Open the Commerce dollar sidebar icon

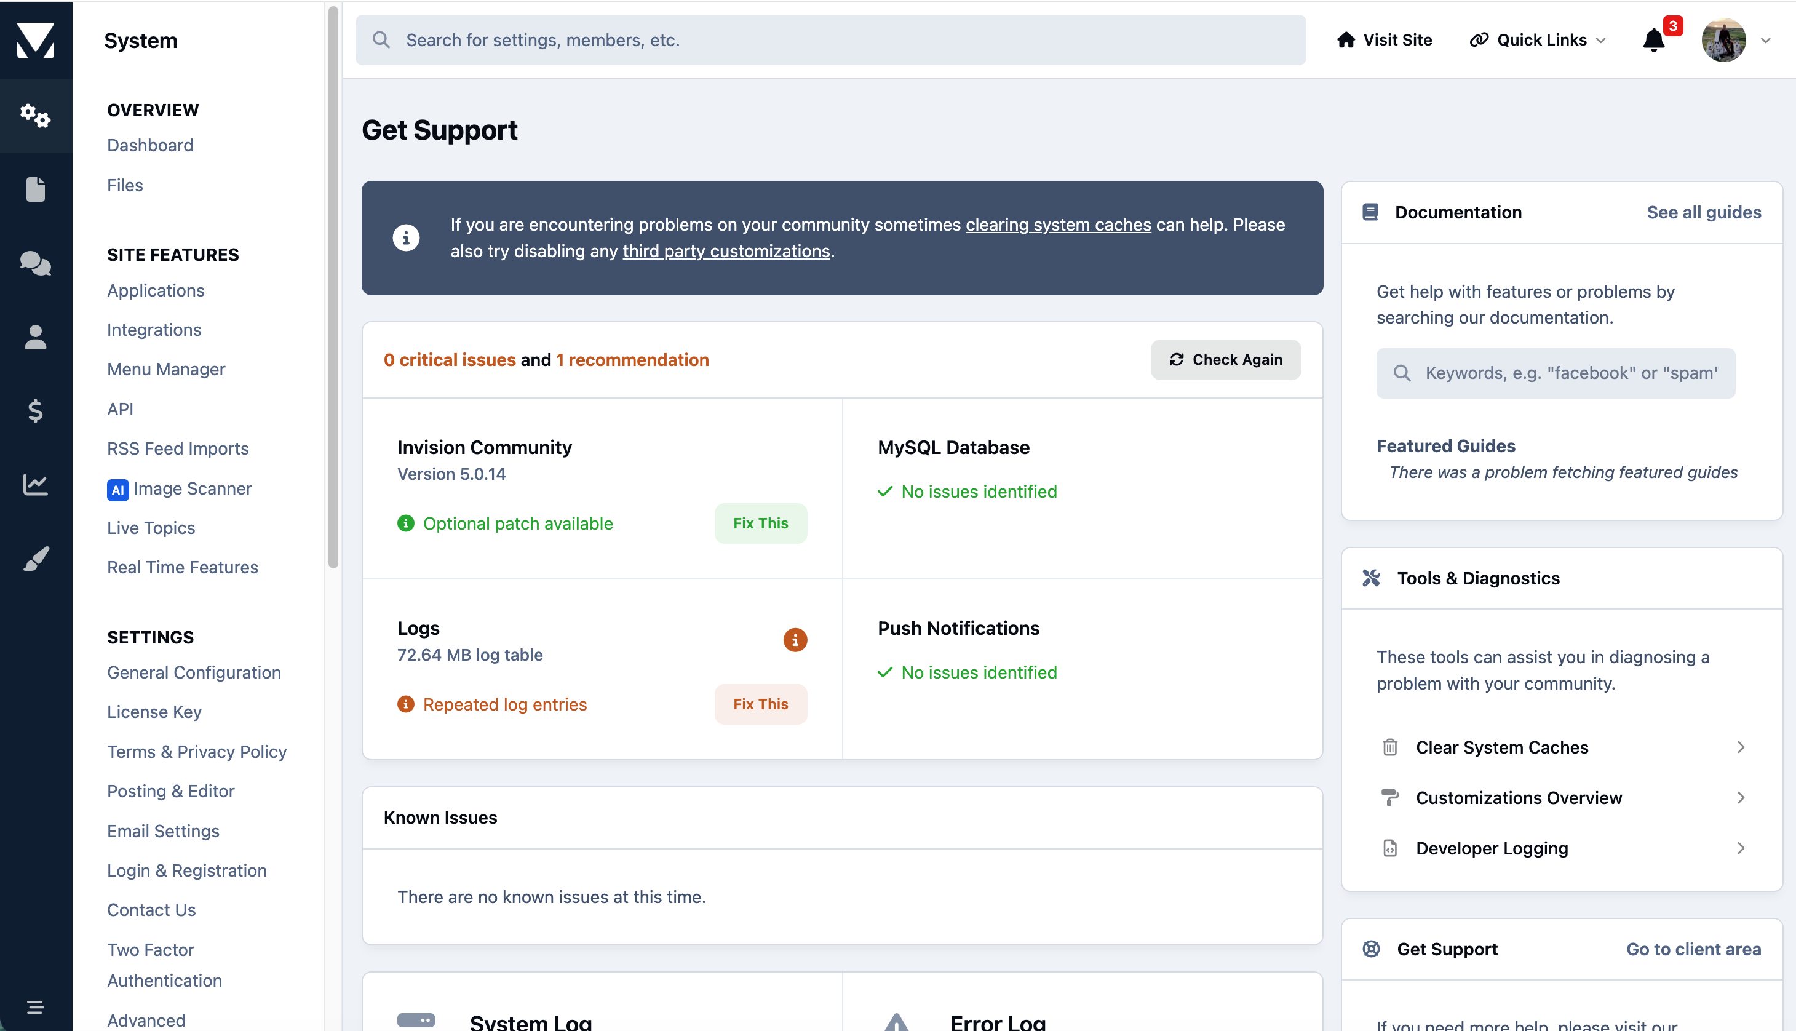click(36, 411)
